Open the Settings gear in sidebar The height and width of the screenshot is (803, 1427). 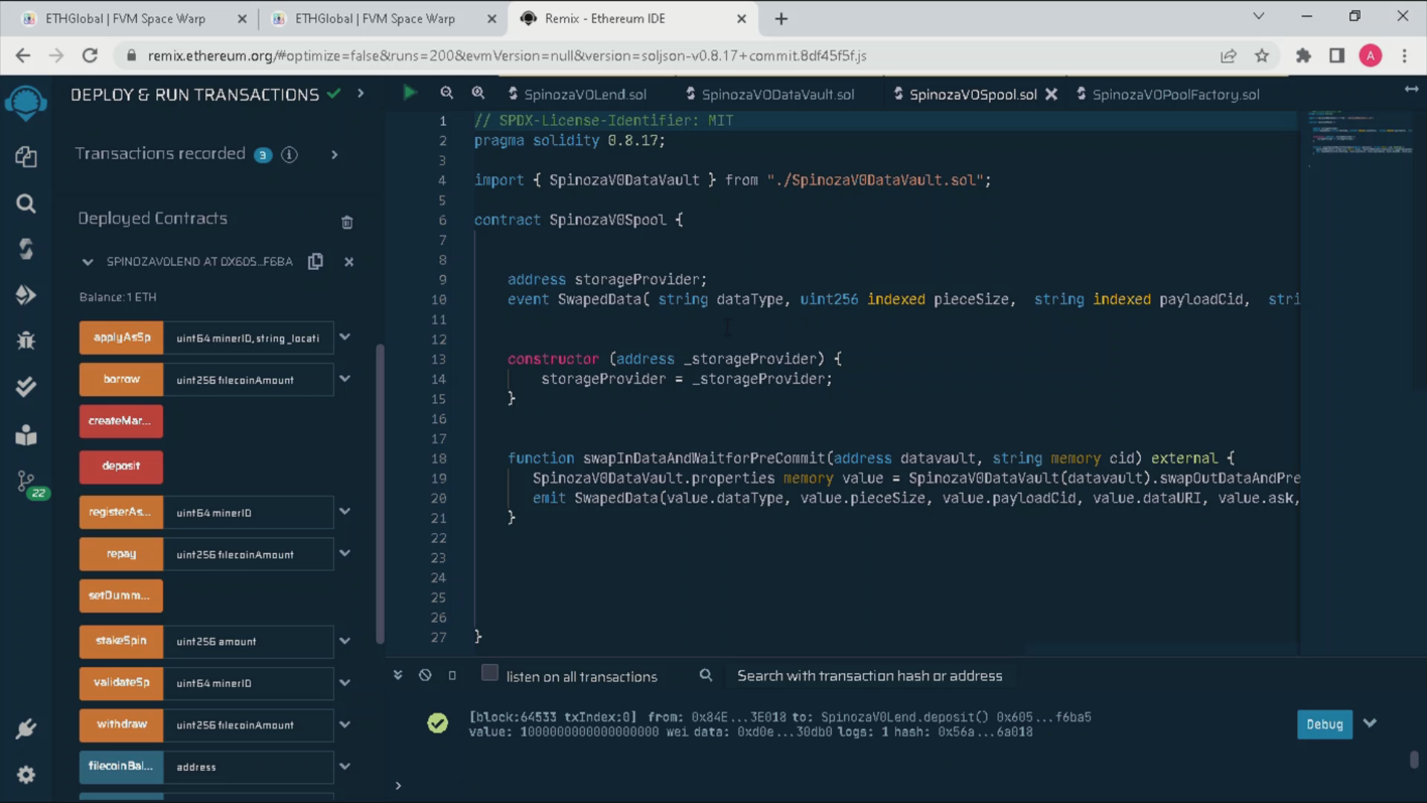point(26,775)
